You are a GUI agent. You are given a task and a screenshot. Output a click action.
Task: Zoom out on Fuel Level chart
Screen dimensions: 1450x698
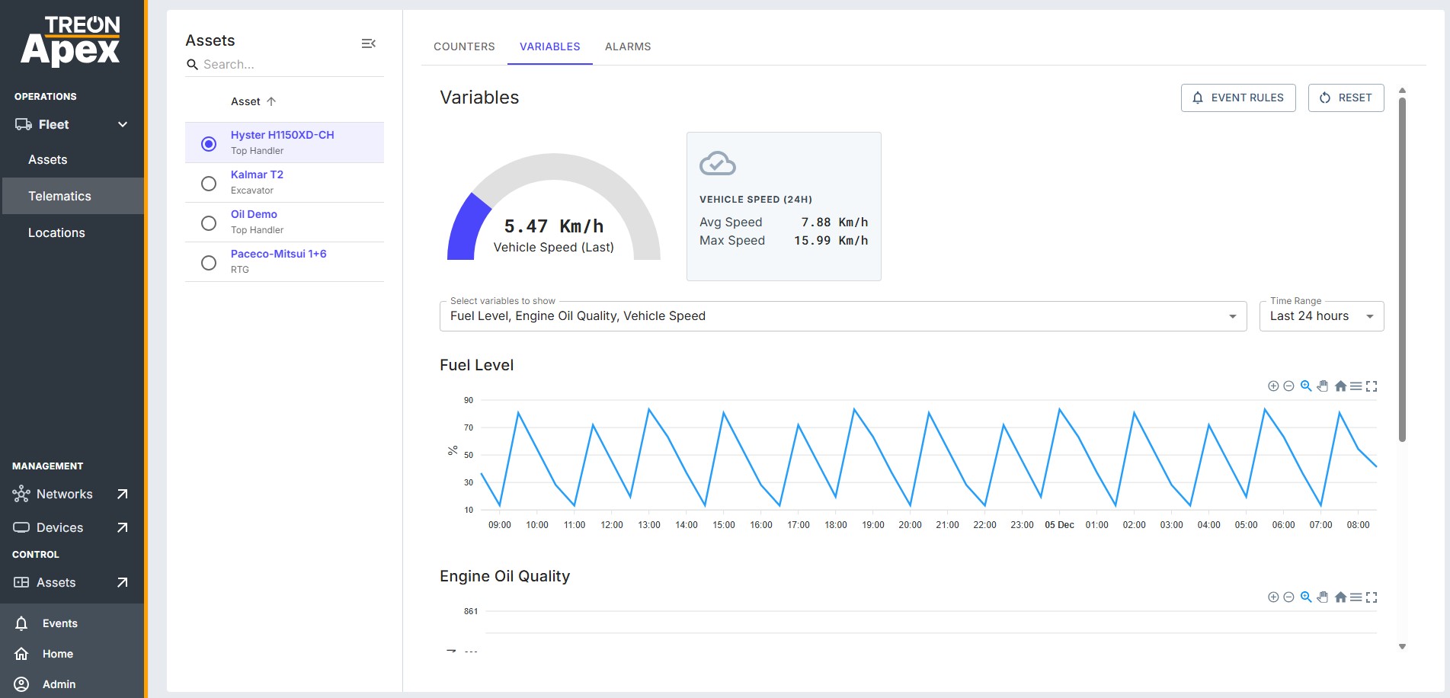pos(1288,386)
